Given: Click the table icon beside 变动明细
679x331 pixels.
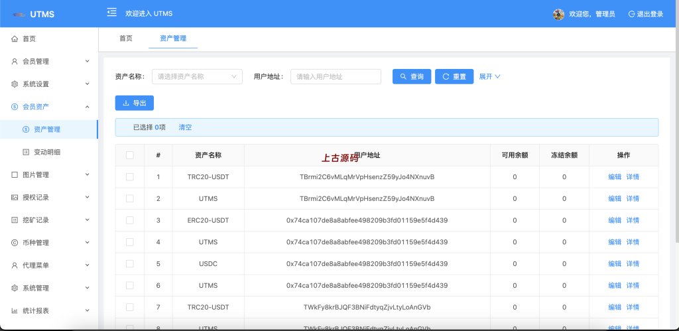Looking at the screenshot, I should point(26,152).
